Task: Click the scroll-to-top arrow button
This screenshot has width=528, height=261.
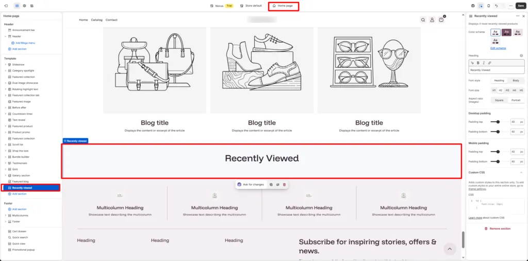Action: pyautogui.click(x=450, y=249)
